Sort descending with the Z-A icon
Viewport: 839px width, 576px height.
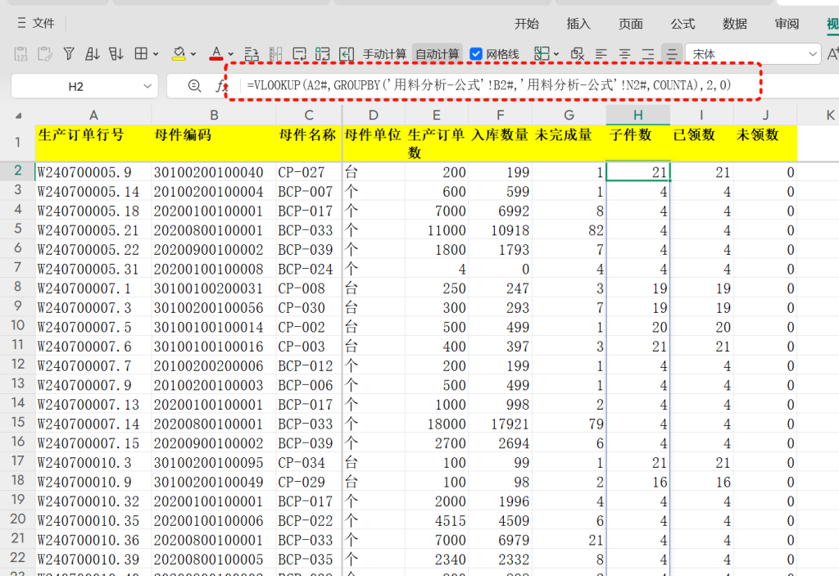[116, 54]
